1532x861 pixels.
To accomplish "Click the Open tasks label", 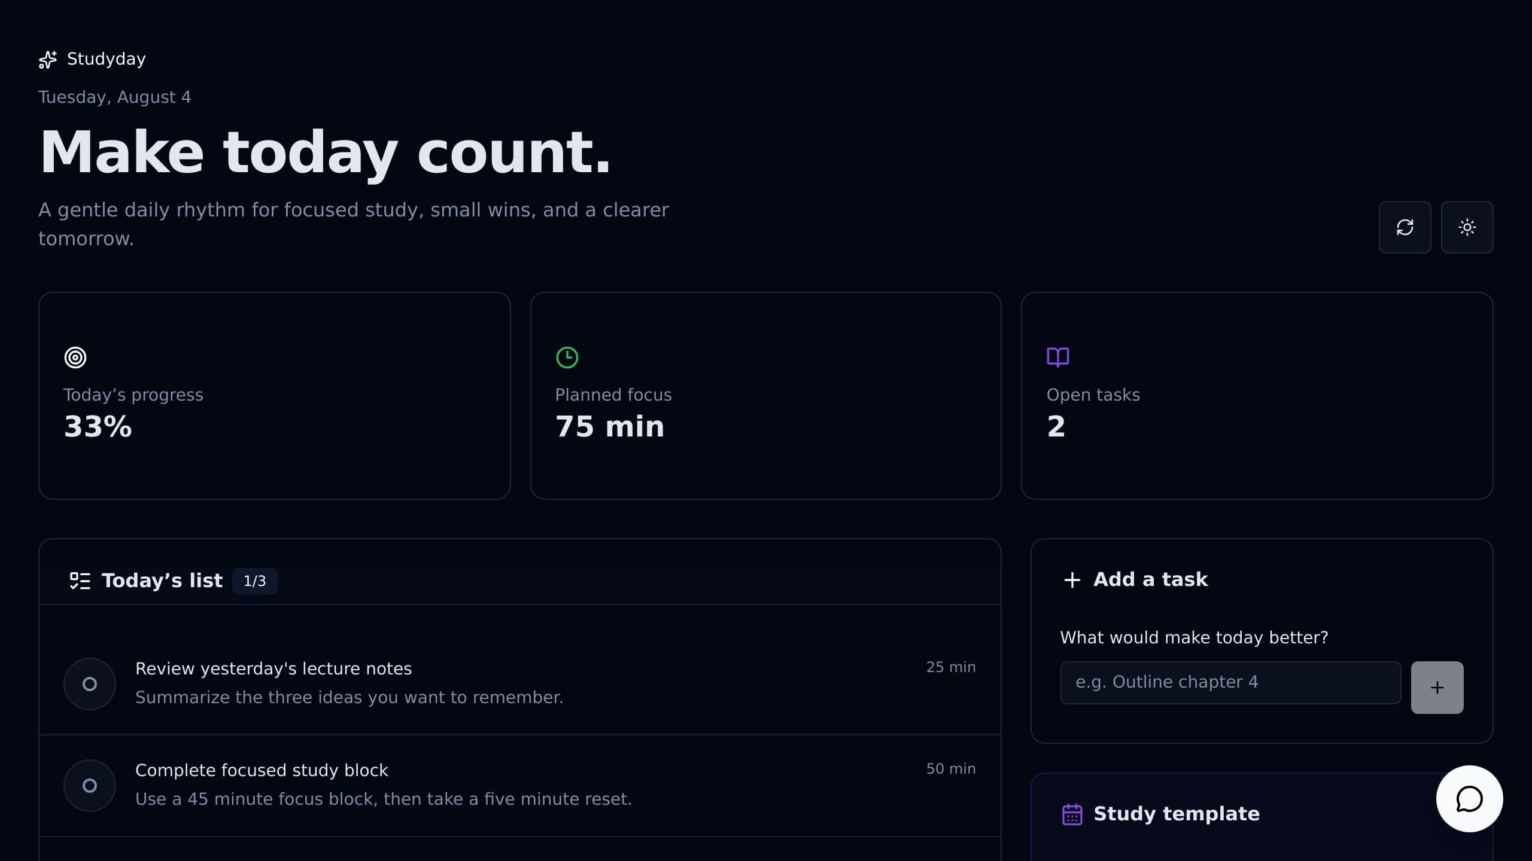I will coord(1093,395).
